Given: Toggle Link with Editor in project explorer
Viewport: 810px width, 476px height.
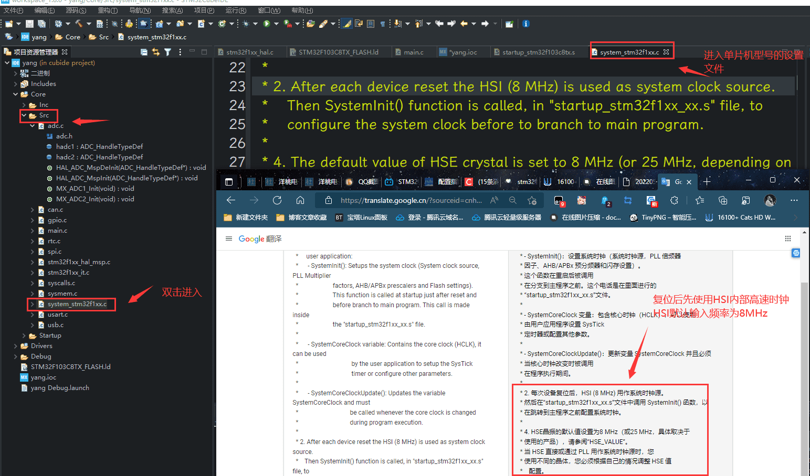Looking at the screenshot, I should (156, 52).
